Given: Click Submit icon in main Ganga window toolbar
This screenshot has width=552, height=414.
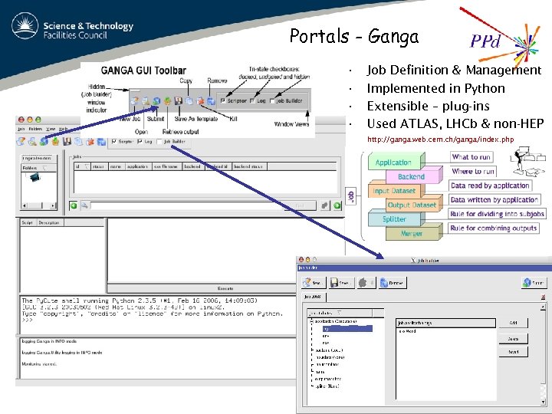Looking at the screenshot, I should coord(44,142).
